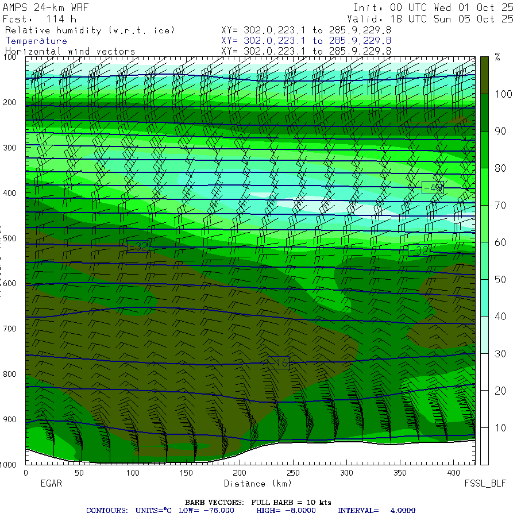Select the turquoise 40–50% colorbar segment
Screen dimensions: 517x517
coord(484,298)
